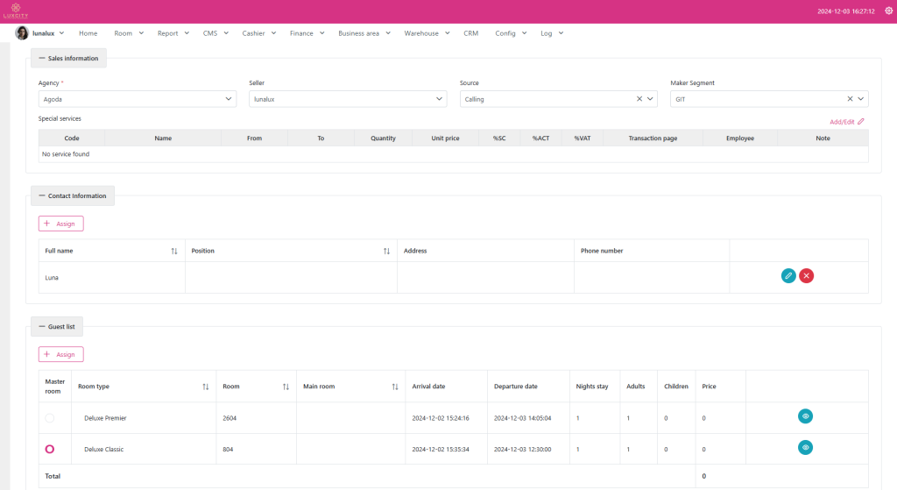Click Assign button in Contact information

(x=60, y=224)
